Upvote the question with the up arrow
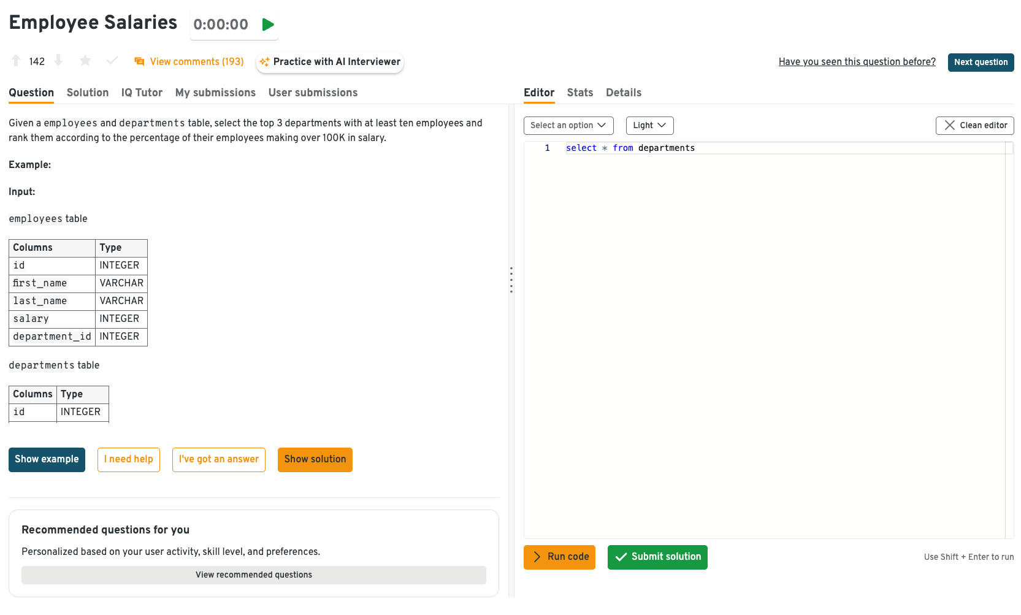Image resolution: width=1021 pixels, height=615 pixels. coord(16,61)
